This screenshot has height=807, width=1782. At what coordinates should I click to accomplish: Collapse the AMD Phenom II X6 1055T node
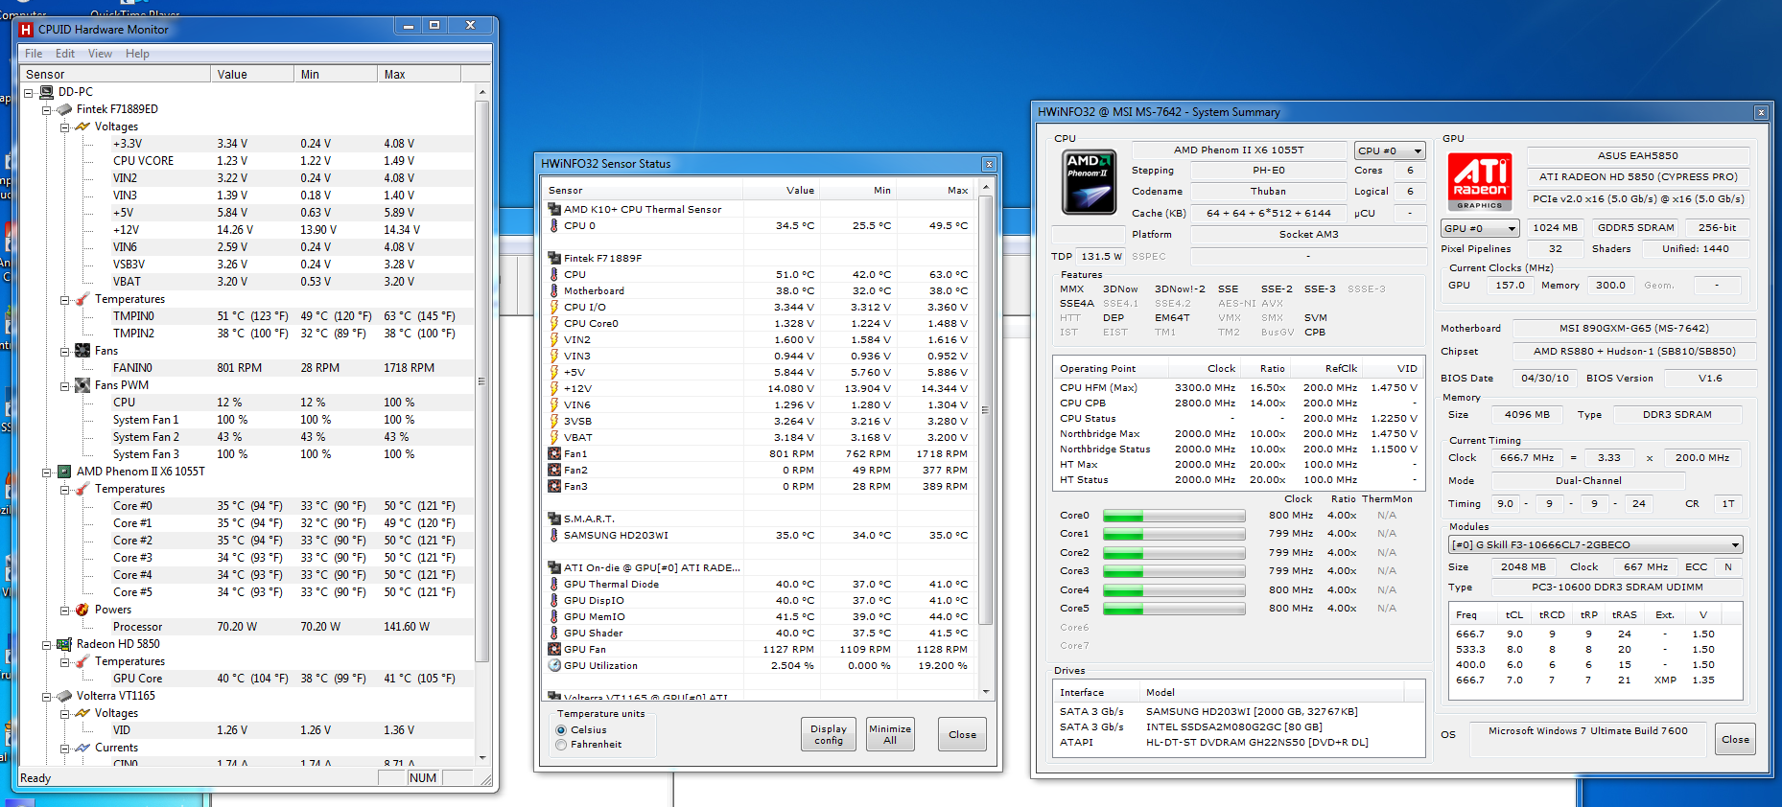(46, 473)
